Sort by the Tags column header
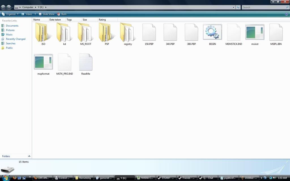The image size is (290, 181). point(74,20)
